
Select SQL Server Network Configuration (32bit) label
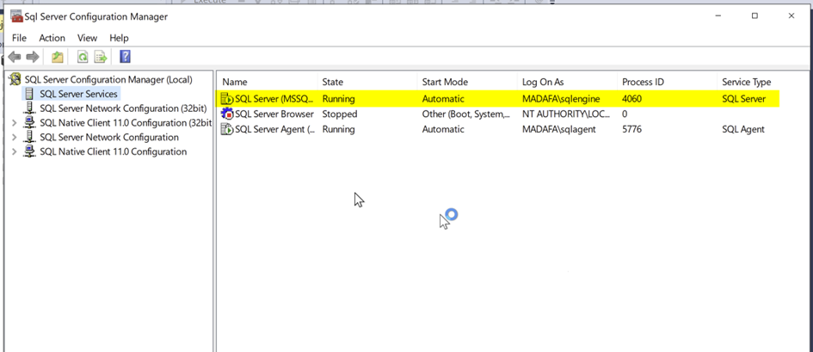123,108
